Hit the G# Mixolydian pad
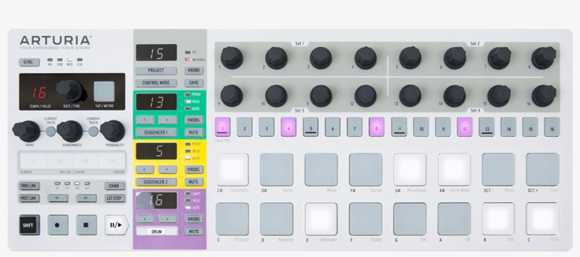The image size is (580, 257). click(410, 170)
